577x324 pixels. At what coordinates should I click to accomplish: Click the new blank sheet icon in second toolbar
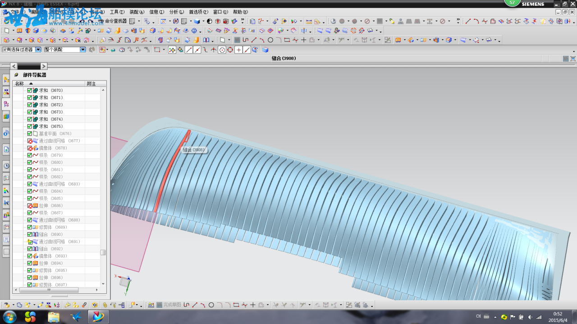tap(6, 31)
